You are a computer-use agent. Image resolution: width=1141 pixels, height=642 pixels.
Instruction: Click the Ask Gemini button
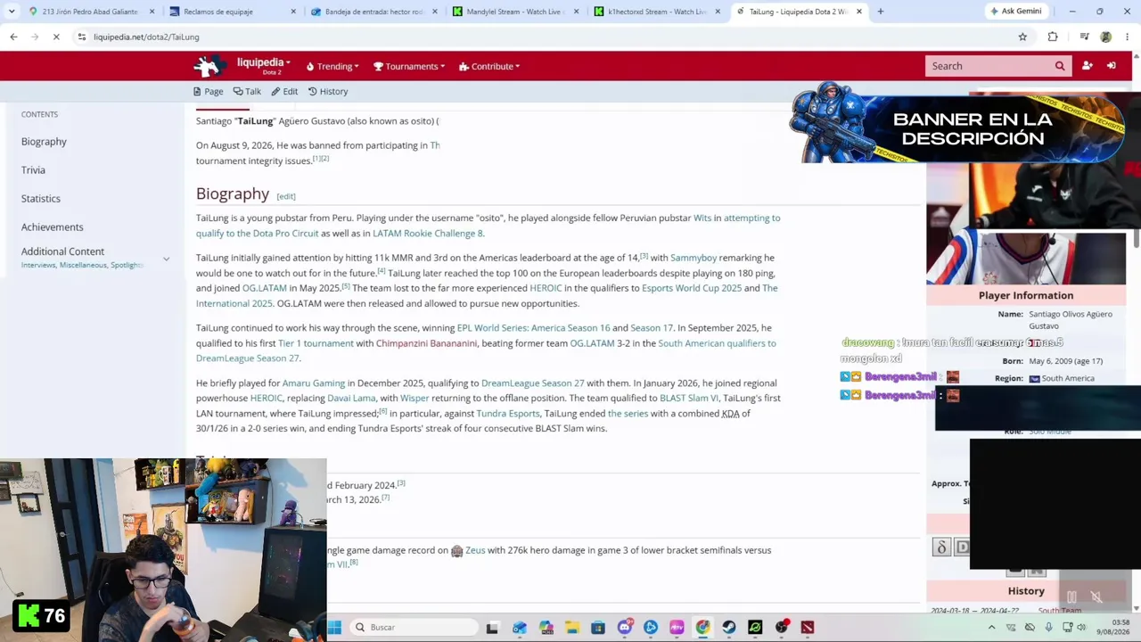tap(1015, 12)
